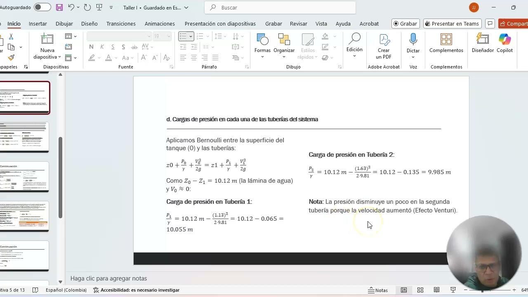Open the Animaciones tab
The image size is (528, 297).
pyautogui.click(x=160, y=24)
